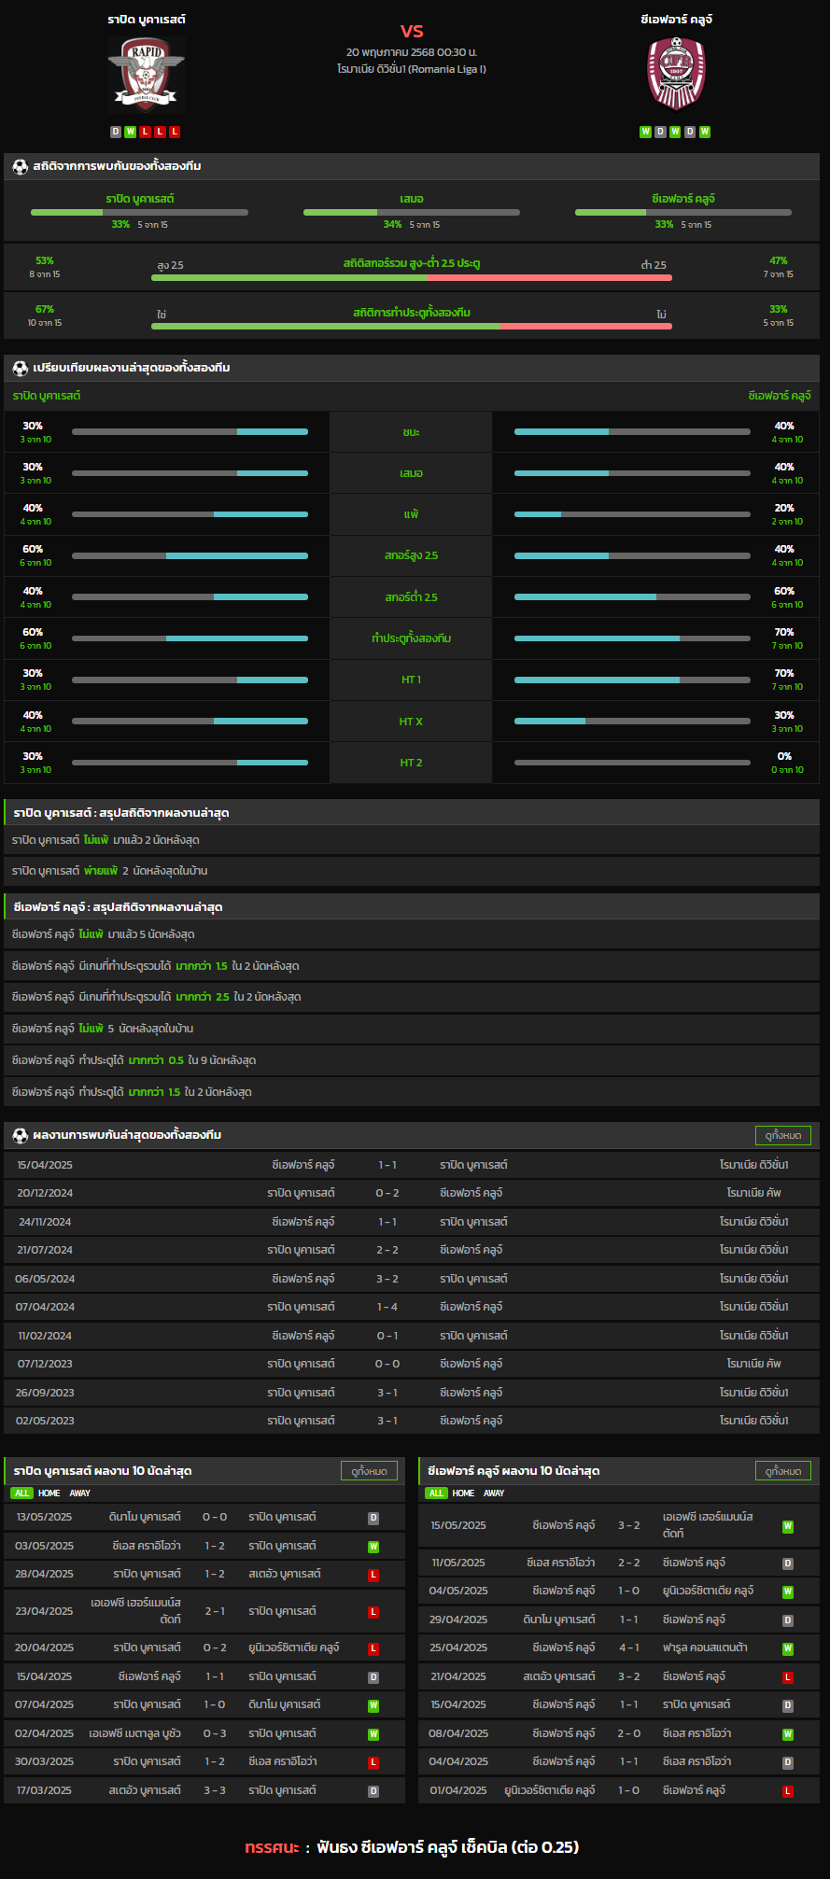This screenshot has width=830, height=1879.
Task: Click the 3 - 2 score on 06/05/2024 head-to-head row
Action: pyautogui.click(x=387, y=1279)
